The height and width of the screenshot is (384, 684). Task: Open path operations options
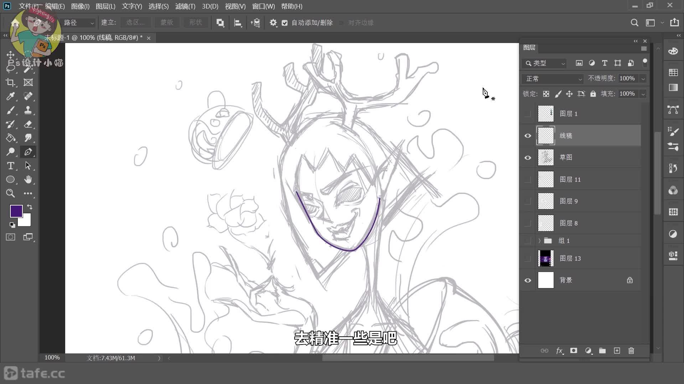tap(220, 23)
